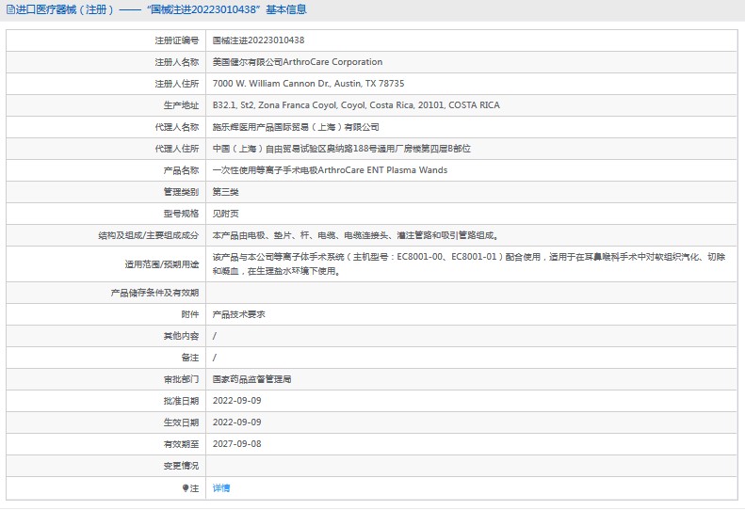Image resolution: width=745 pixels, height=510 pixels.
Task: Click the expiry date 2027-09-08
Action: (x=236, y=444)
